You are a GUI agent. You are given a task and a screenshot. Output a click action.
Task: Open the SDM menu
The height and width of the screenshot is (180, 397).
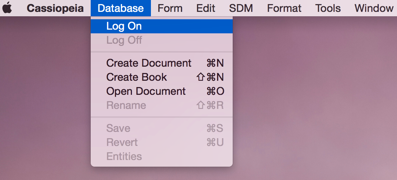[x=241, y=8]
